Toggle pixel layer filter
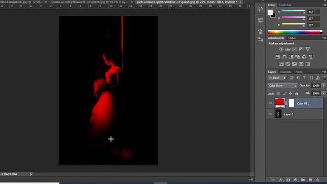Image resolution: width=327 pixels, height=184 pixels. [291, 78]
